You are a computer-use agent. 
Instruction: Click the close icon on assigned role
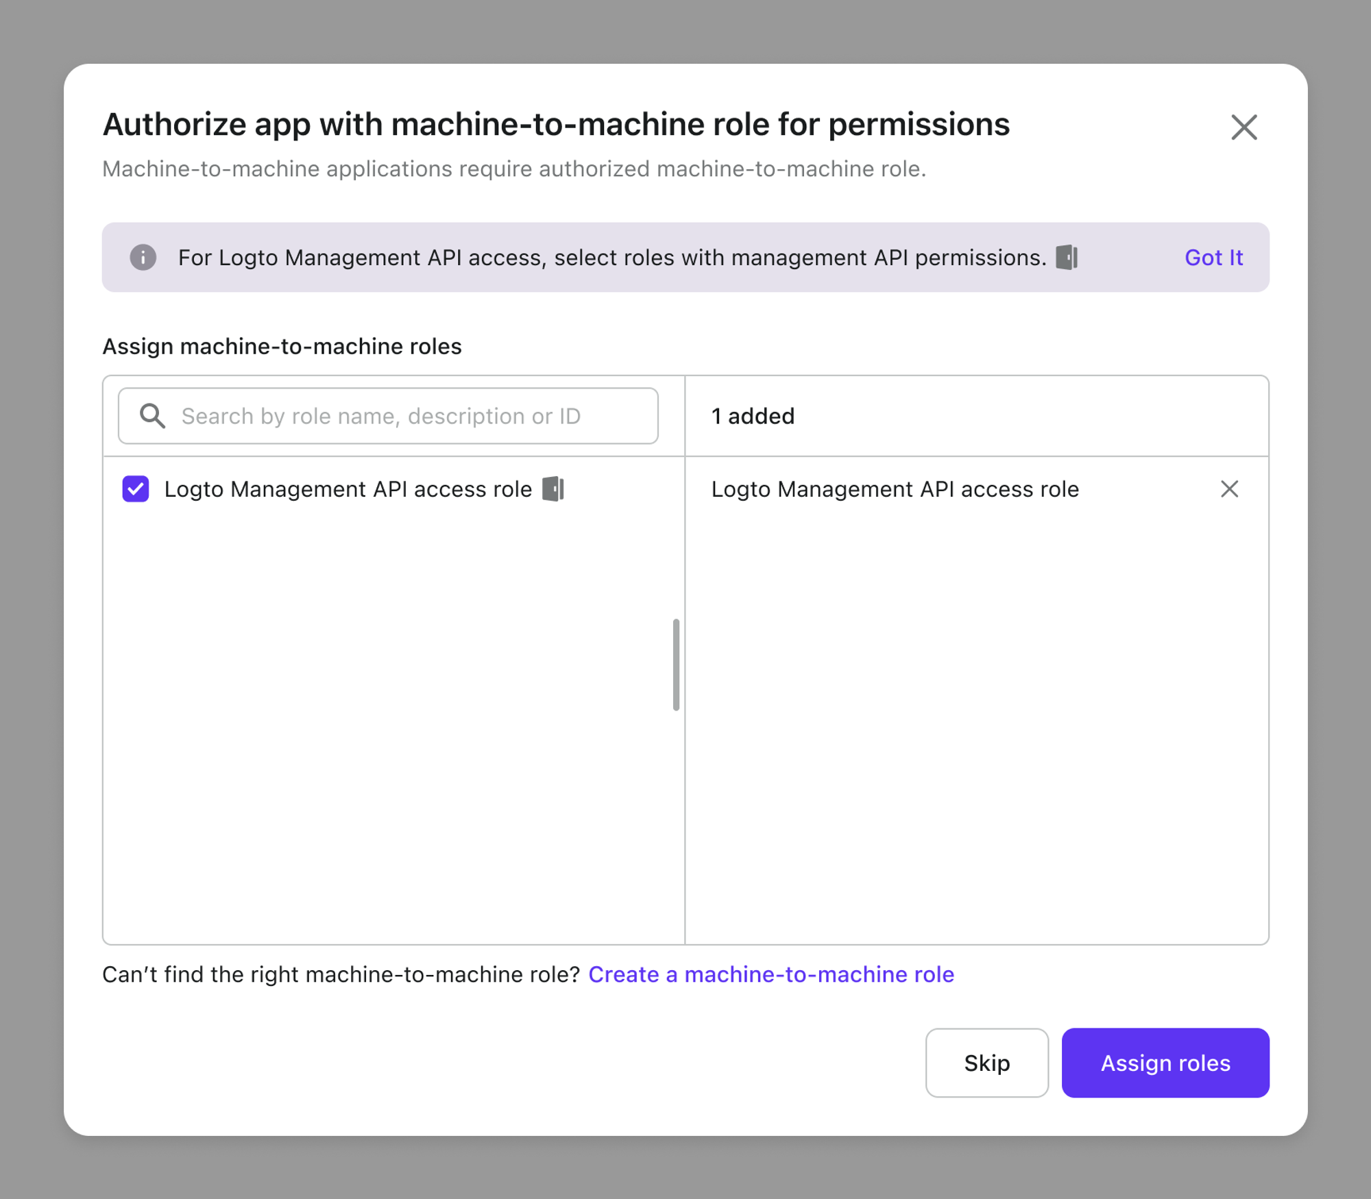[1229, 489]
